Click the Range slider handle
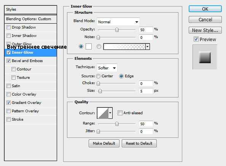This screenshot has width=226, height=166. [117, 124]
